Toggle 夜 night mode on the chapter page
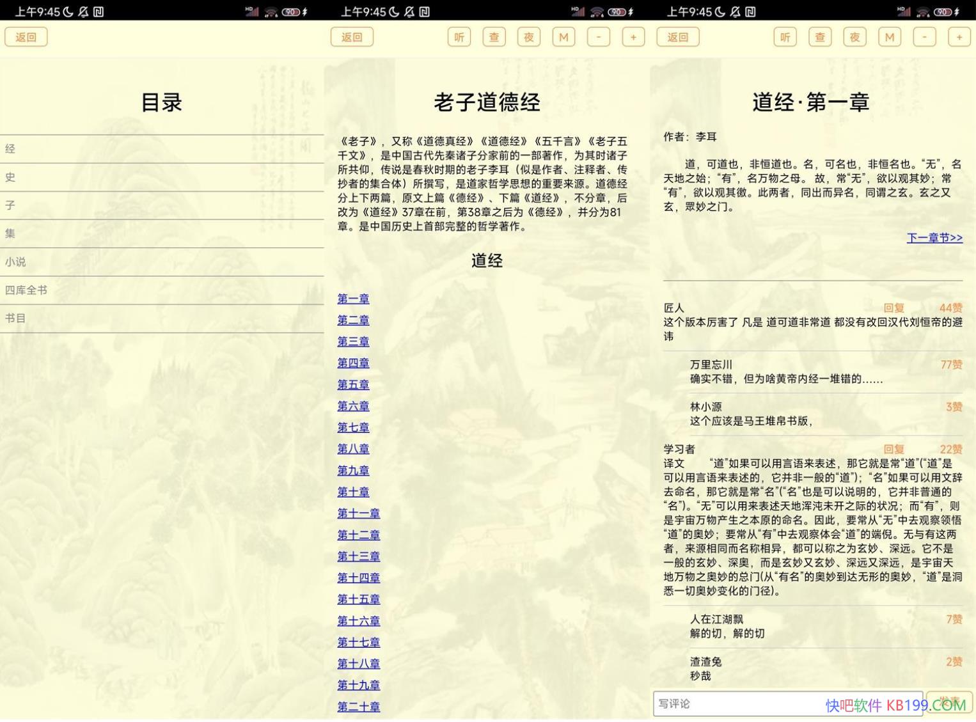This screenshot has width=976, height=722. pyautogui.click(x=854, y=36)
